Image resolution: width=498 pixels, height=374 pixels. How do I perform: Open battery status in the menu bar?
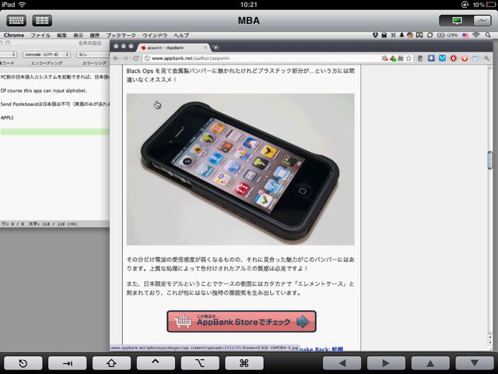click(447, 35)
